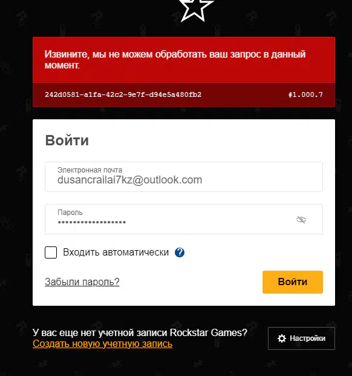Open Создать новую учетную запись link
Screen dimensions: 352x376
[102, 344]
